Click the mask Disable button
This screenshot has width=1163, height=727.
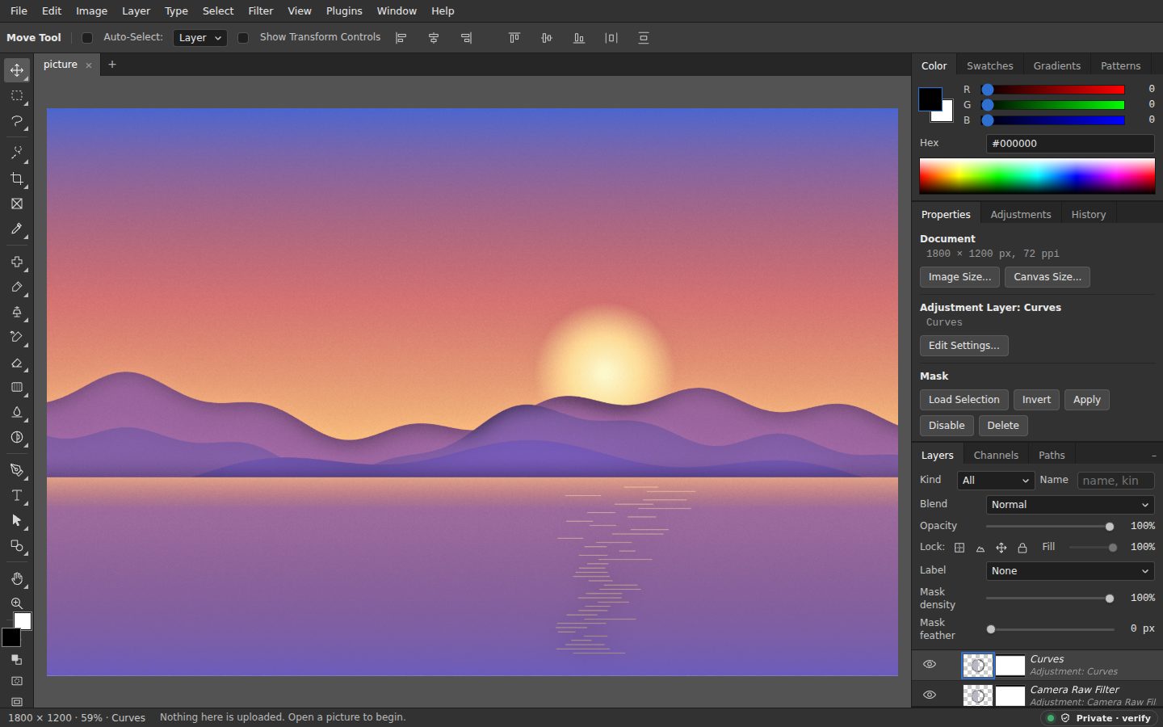(x=947, y=426)
